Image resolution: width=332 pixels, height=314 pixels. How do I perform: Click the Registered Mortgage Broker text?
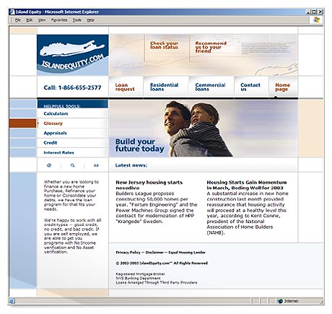point(140,274)
